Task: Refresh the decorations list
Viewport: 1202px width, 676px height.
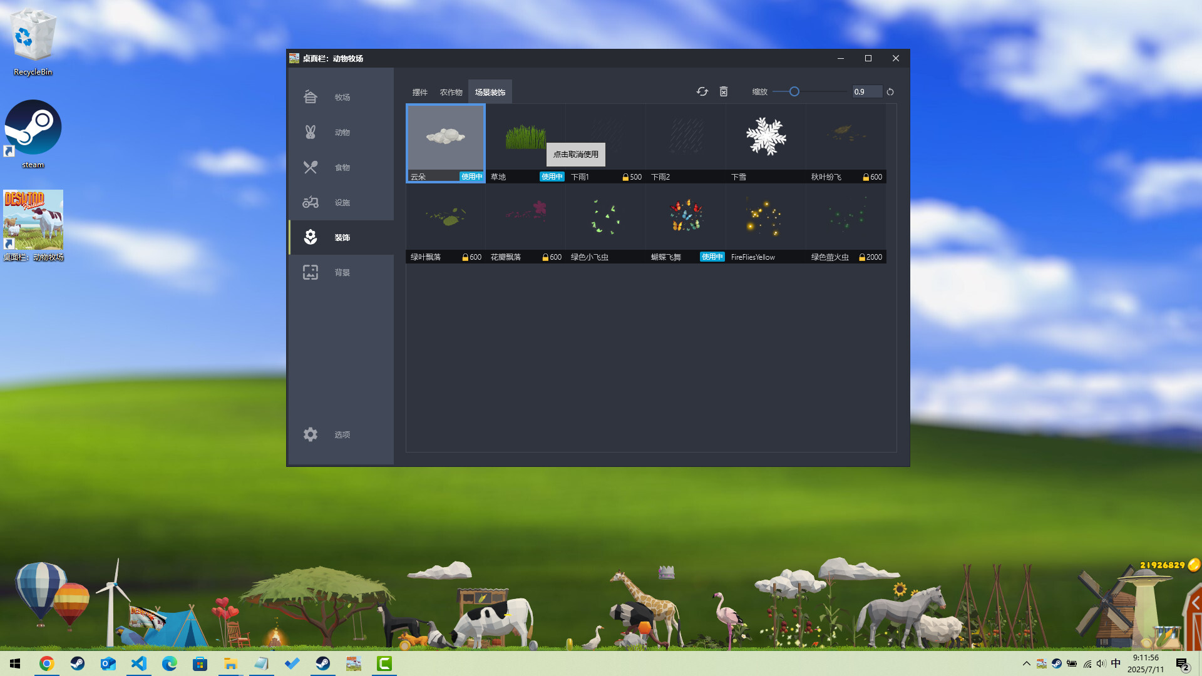Action: coord(702,91)
